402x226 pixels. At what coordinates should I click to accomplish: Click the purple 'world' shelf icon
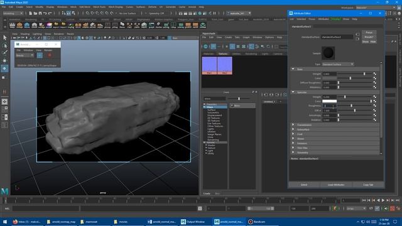pos(49,25)
